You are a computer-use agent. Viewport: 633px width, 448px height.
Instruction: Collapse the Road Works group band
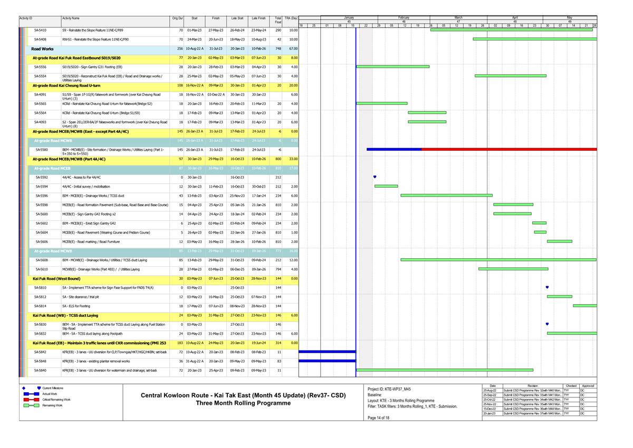click(42, 48)
